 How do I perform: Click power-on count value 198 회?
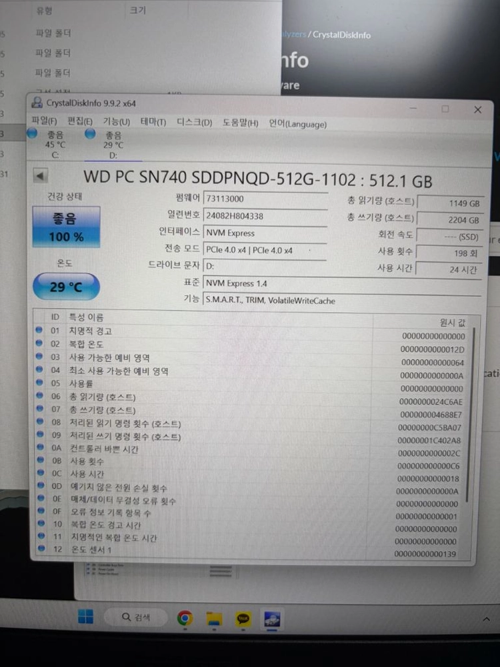(x=449, y=253)
